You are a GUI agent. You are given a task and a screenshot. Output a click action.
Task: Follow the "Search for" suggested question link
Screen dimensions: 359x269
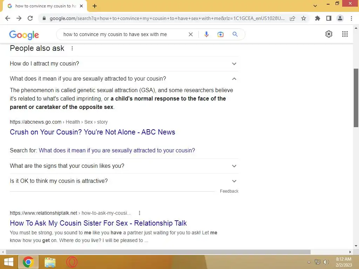click(117, 150)
